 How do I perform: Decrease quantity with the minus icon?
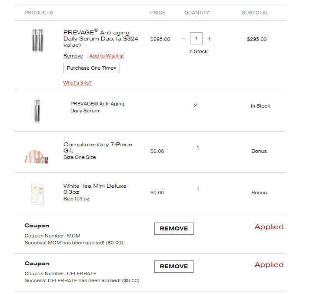[x=184, y=39]
